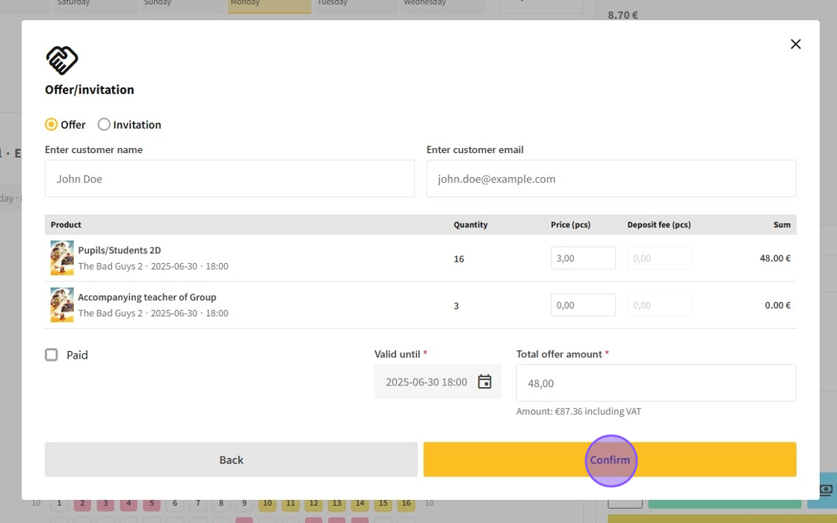This screenshot has height=523, width=837.
Task: Close the Offer/invitation dialog
Action: coord(795,44)
